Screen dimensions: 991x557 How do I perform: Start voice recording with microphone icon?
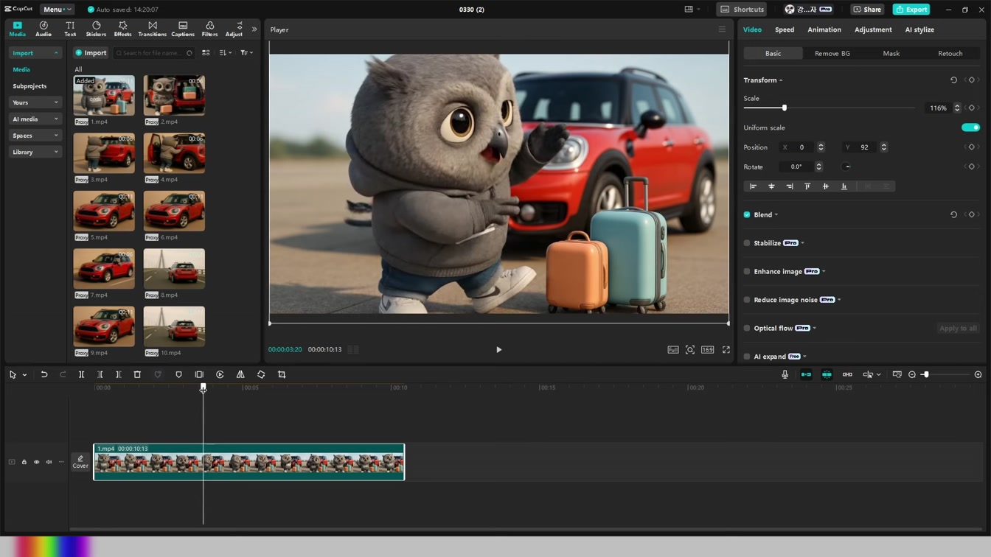point(785,374)
